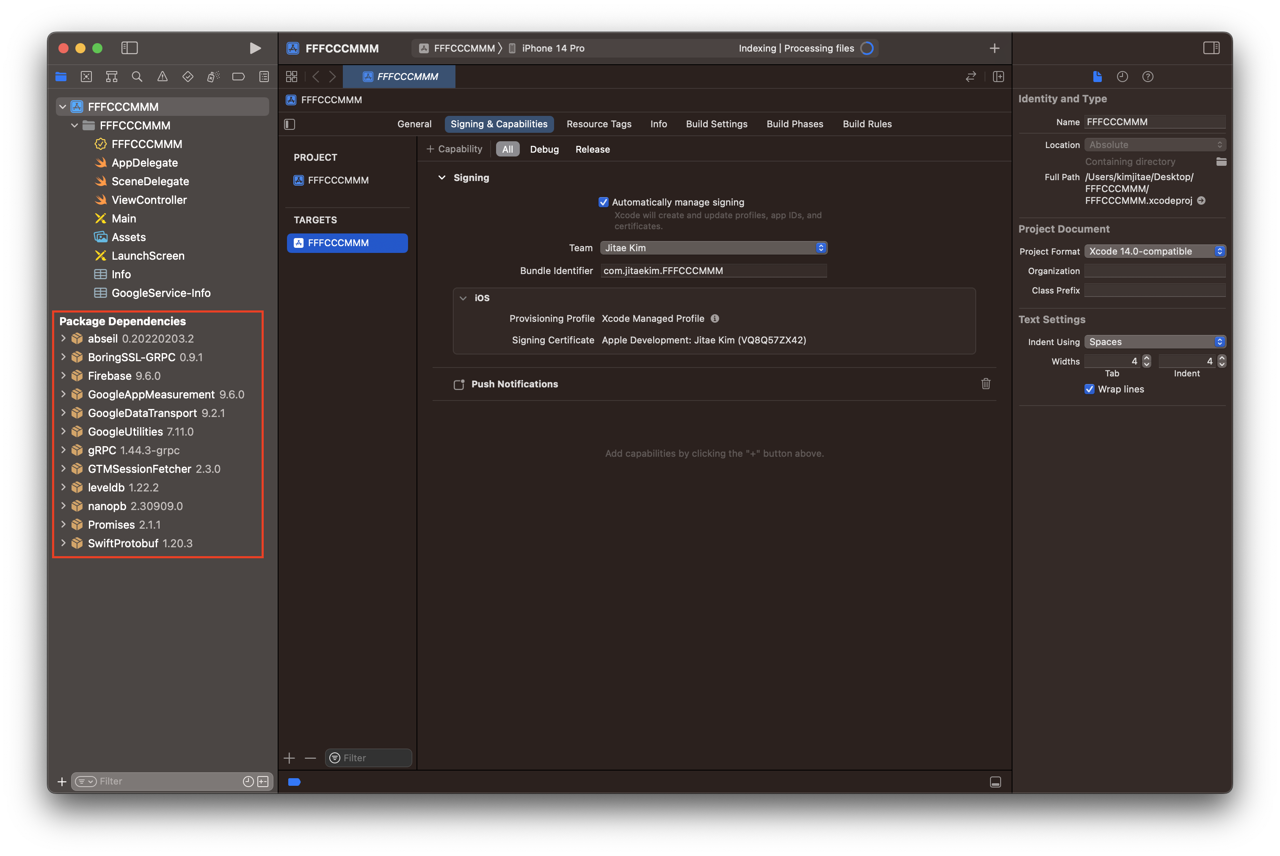
Task: Open the Debug navigator
Action: click(213, 77)
